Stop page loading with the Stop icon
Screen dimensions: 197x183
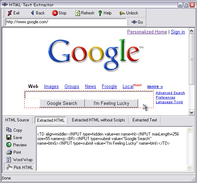click(x=55, y=13)
